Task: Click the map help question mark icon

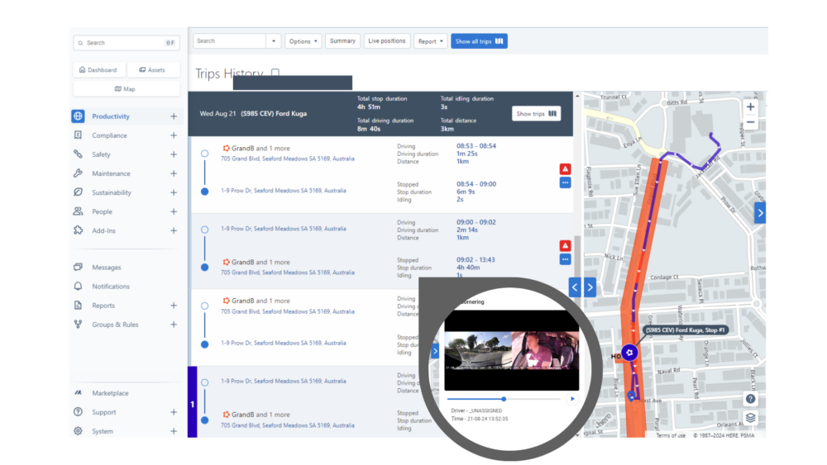Action: (x=750, y=399)
